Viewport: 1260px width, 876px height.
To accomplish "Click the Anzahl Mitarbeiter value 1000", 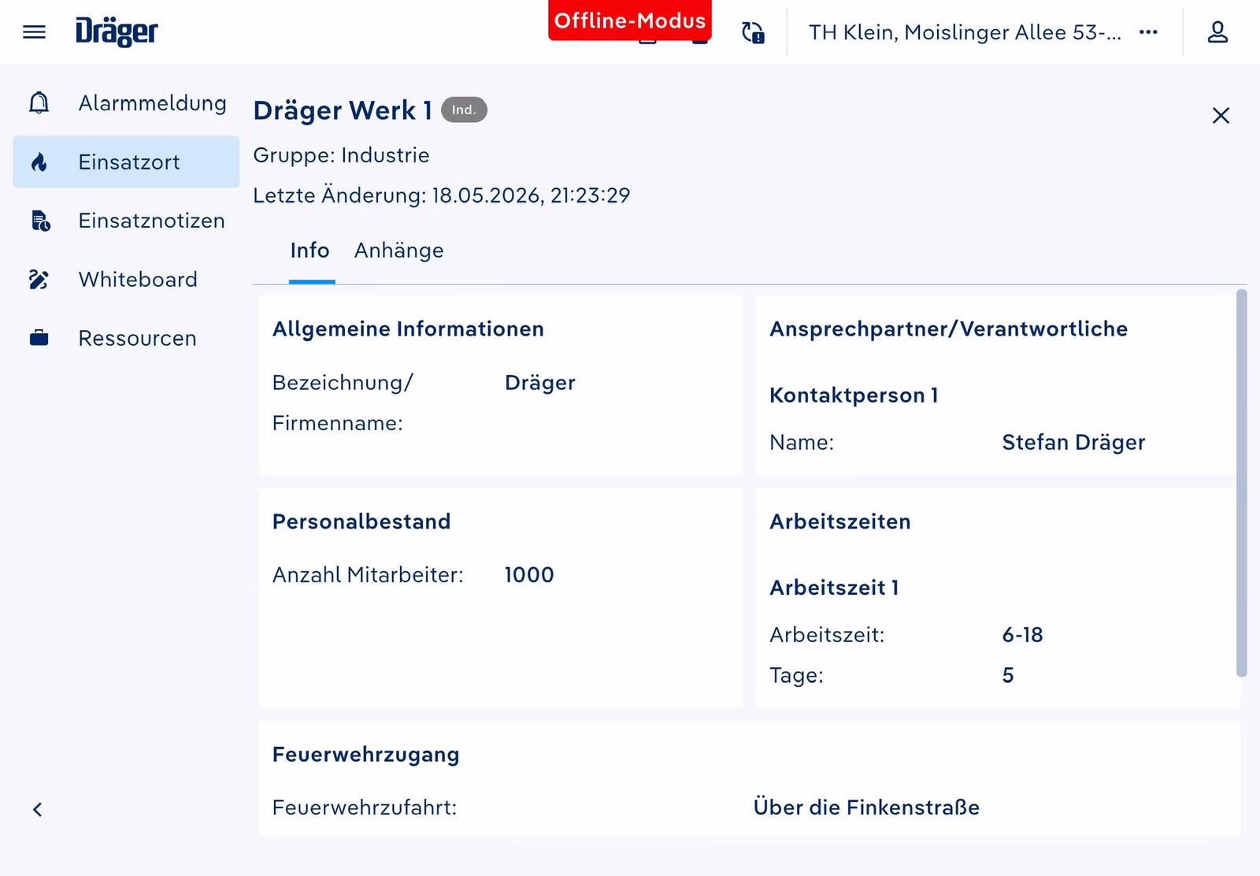I will 529,575.
